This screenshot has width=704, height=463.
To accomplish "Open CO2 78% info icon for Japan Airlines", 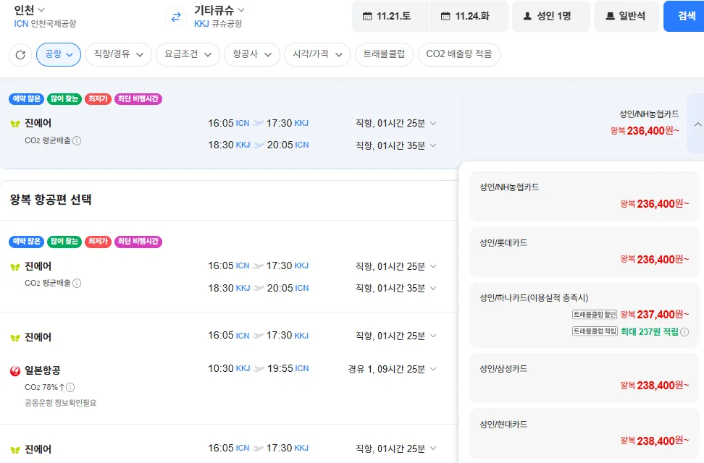I will point(70,387).
